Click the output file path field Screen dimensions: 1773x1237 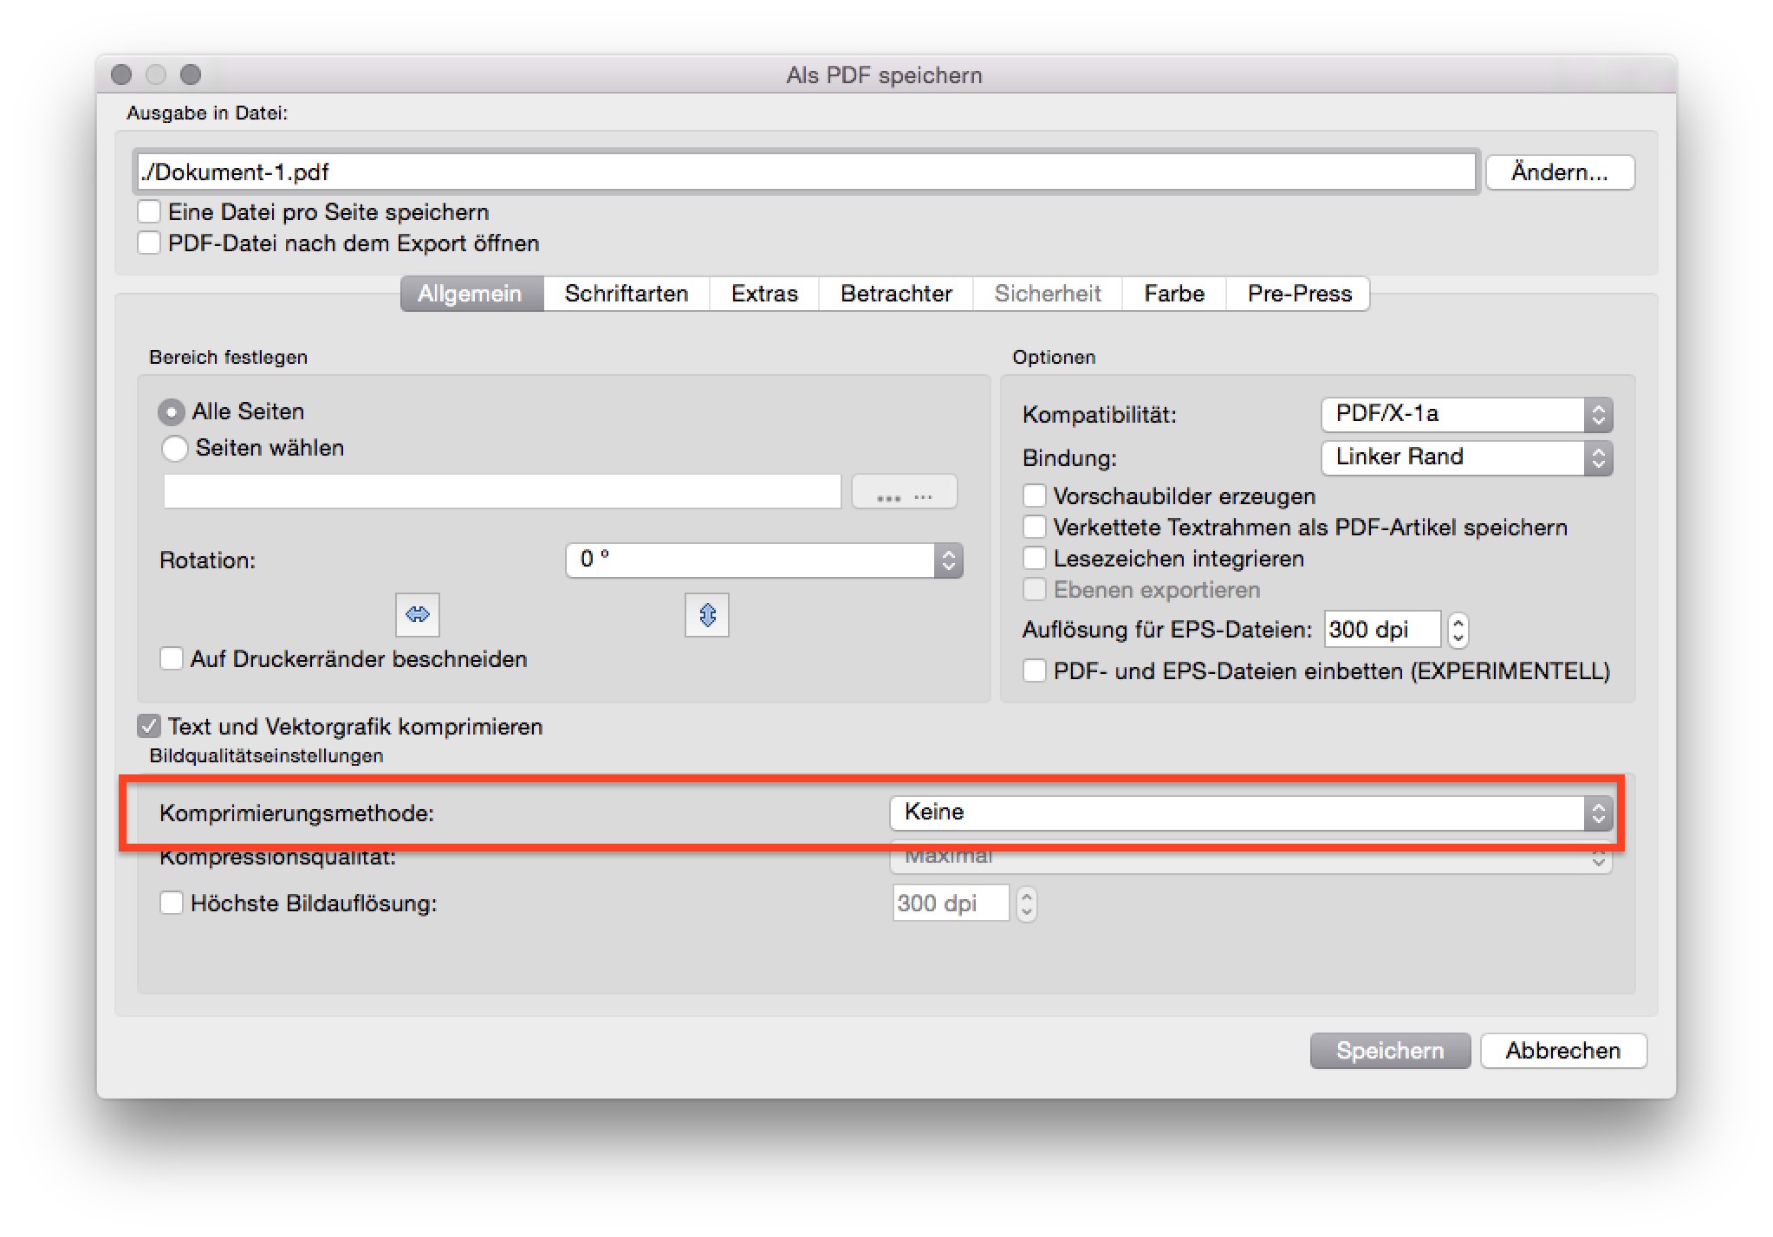pyautogui.click(x=806, y=172)
